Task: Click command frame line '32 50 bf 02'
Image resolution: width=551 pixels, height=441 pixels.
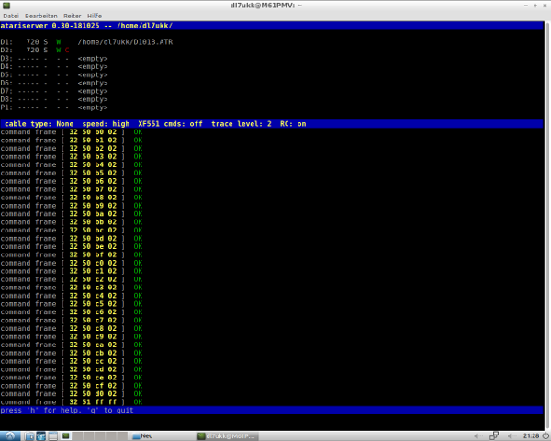Action: click(x=72, y=255)
